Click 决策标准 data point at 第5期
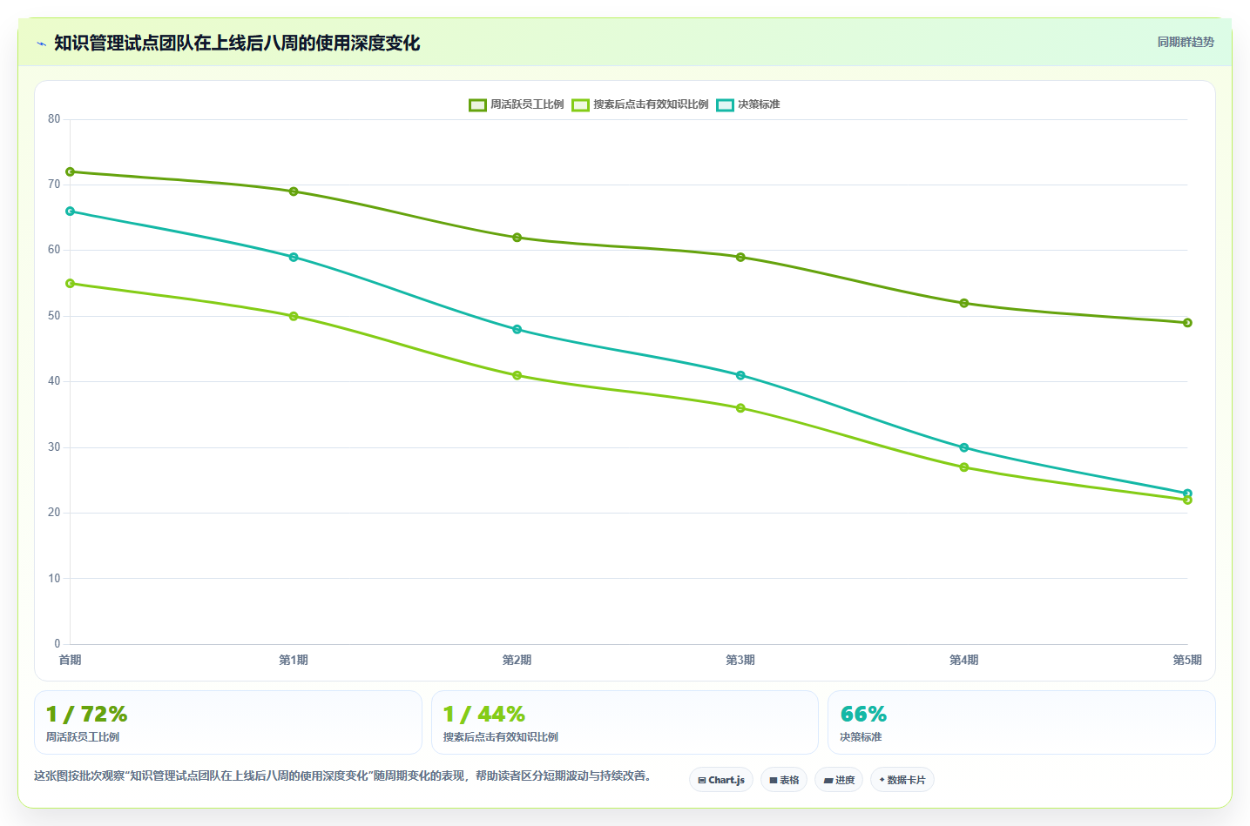Screen dimensions: 1250x826 tap(1187, 494)
